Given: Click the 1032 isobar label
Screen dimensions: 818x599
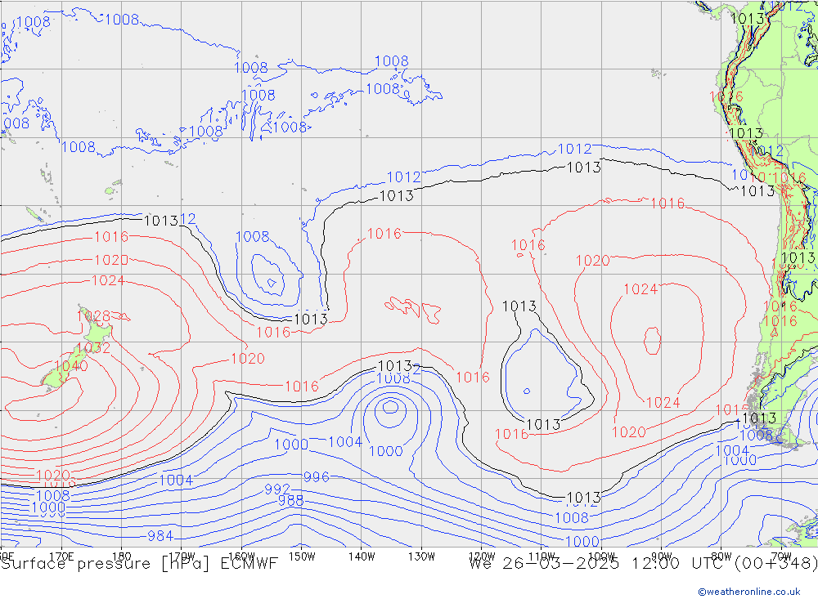Looking at the screenshot, I should click(x=93, y=348).
